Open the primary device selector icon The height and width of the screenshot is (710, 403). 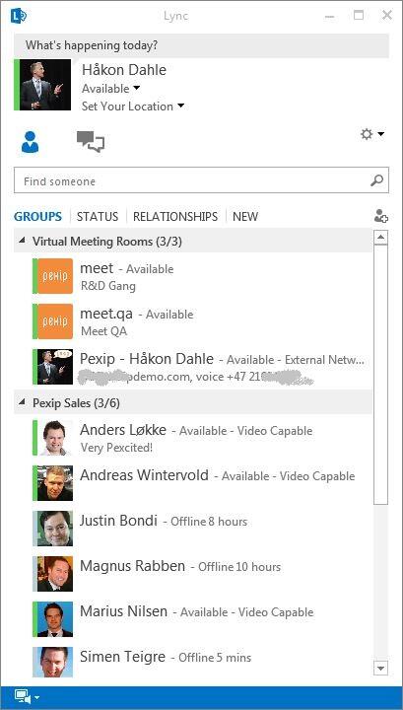click(x=22, y=696)
